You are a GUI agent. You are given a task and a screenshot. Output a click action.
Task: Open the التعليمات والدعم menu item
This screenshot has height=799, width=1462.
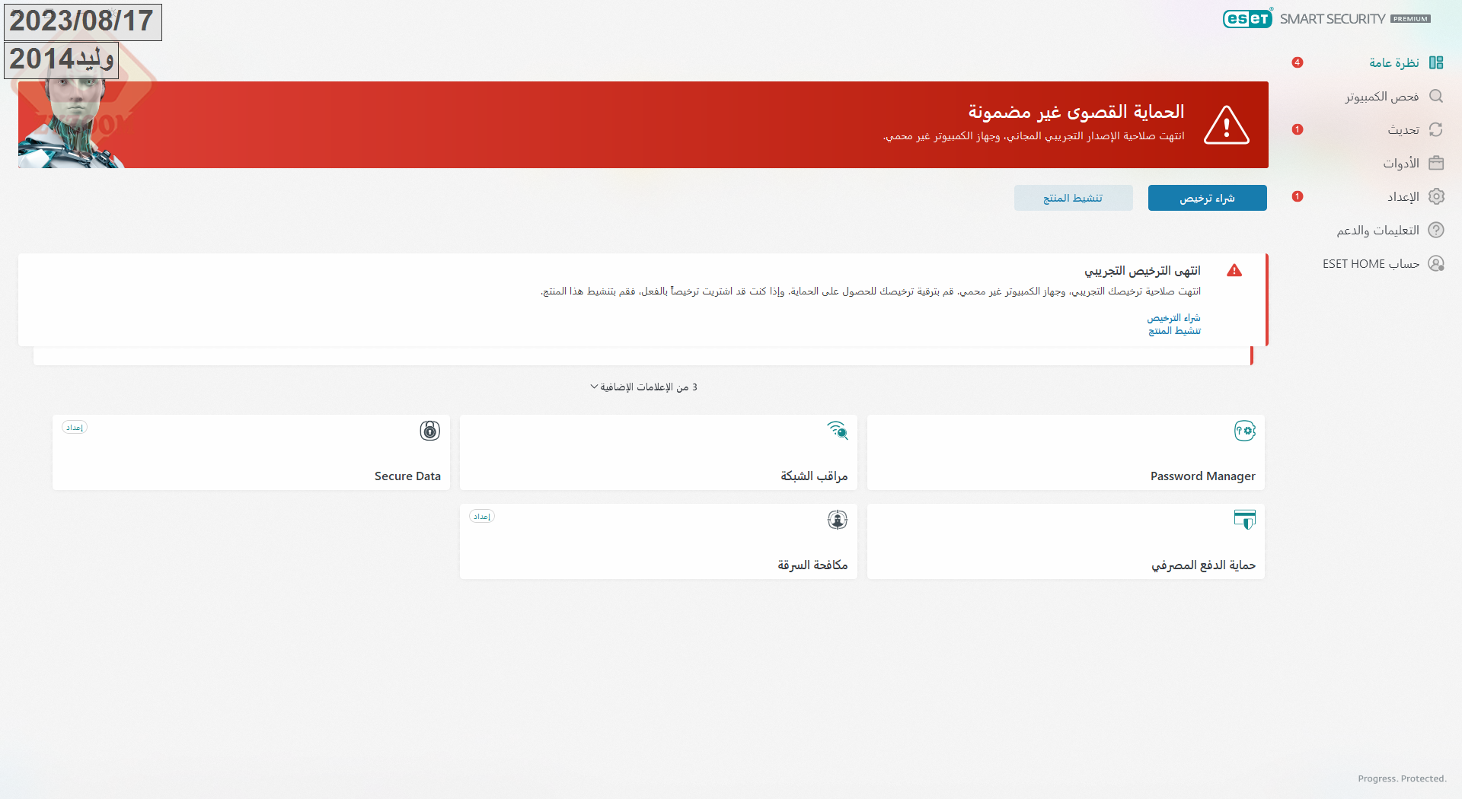[1378, 230]
